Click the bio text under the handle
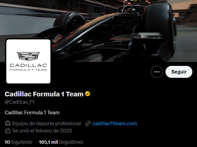 tap(32, 113)
